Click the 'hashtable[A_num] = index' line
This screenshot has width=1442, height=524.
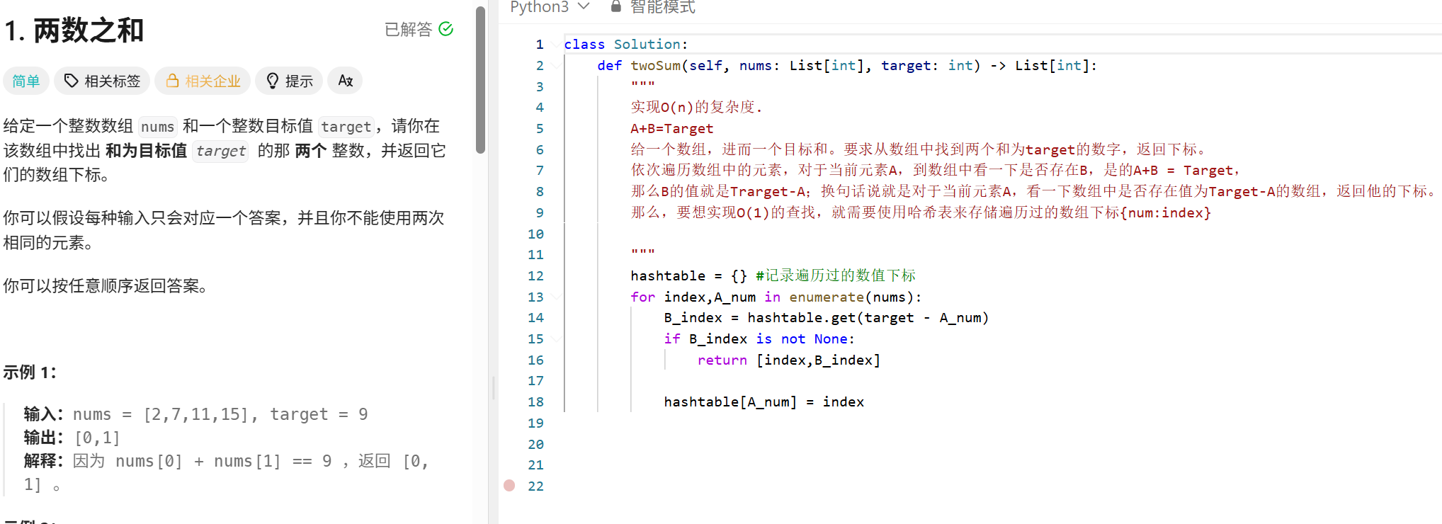763,402
